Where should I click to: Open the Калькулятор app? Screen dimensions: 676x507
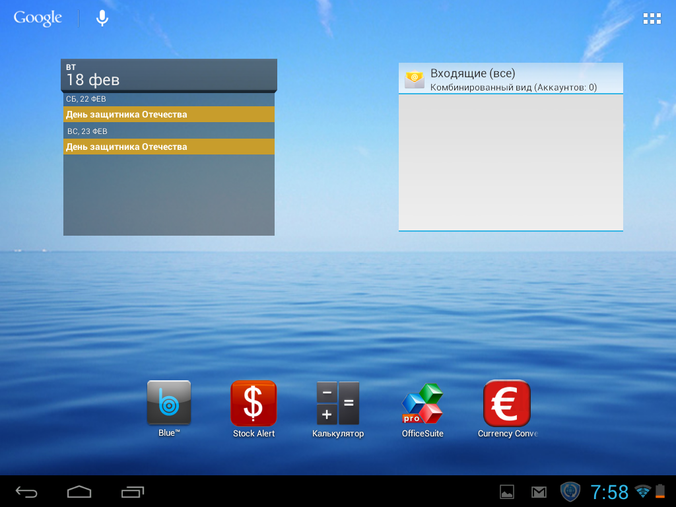(338, 403)
